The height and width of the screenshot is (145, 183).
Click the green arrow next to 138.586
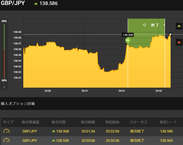(x=36, y=4)
